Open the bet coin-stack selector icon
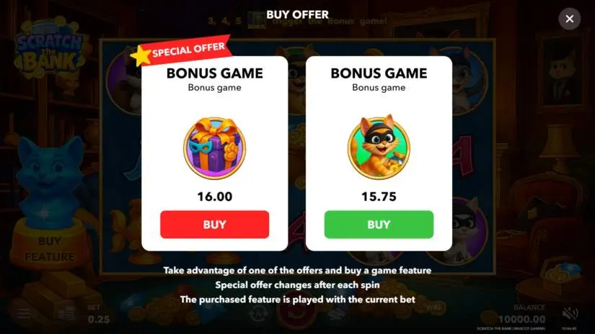Viewport: 595px width, 334px height. click(67, 314)
